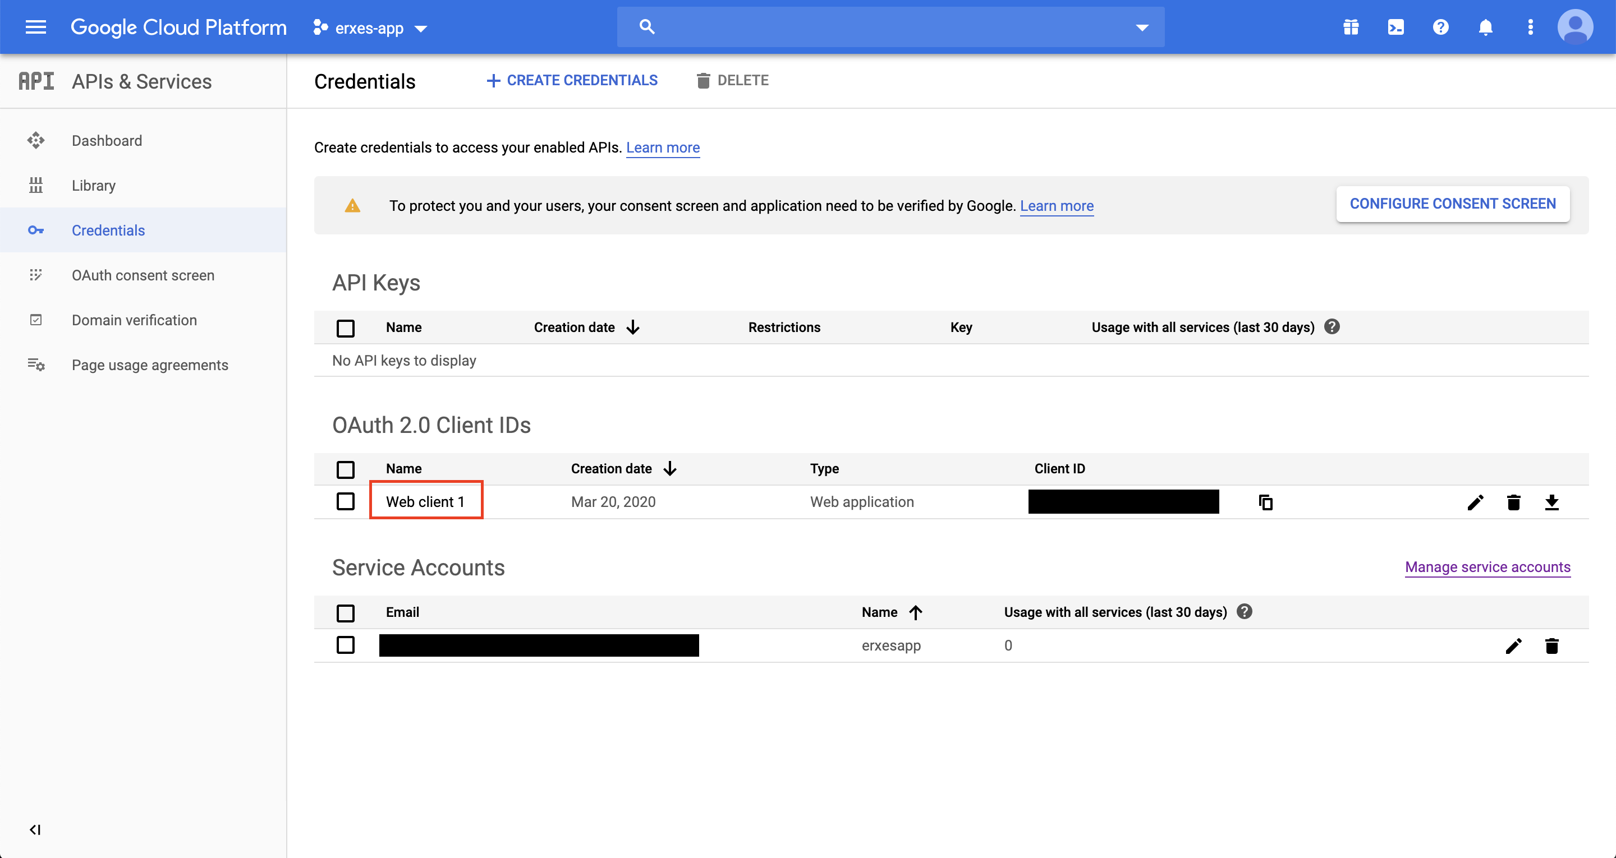Collapse the left sidebar panel

pos(35,830)
